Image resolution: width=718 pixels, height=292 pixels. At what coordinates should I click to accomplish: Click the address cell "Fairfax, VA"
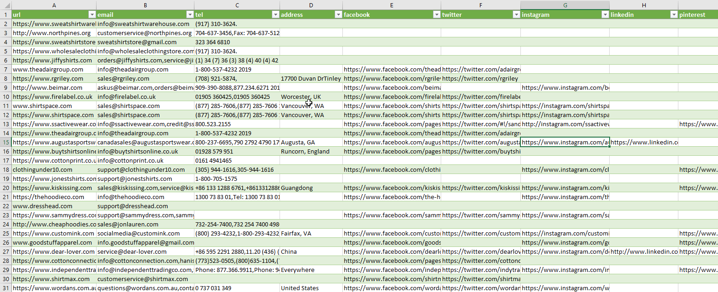311,233
